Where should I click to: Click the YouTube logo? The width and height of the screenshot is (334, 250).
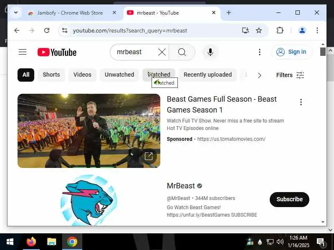[57, 52]
